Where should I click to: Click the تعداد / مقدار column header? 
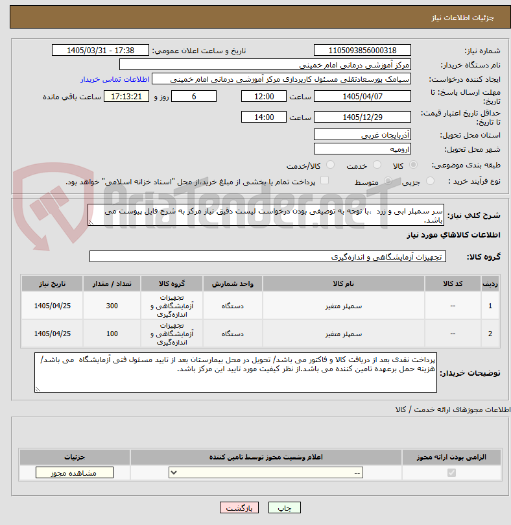pyautogui.click(x=112, y=284)
